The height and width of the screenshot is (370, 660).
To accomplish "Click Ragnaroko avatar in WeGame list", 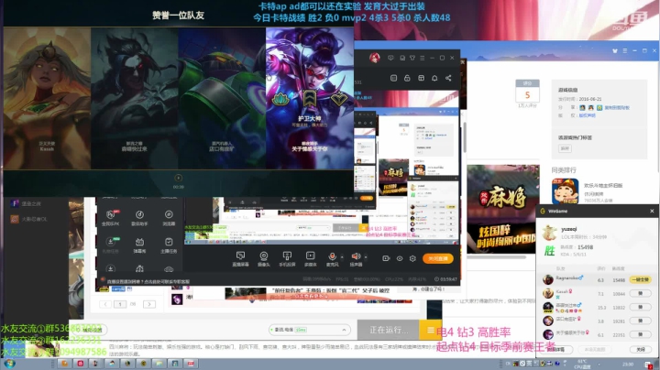I will coord(548,279).
